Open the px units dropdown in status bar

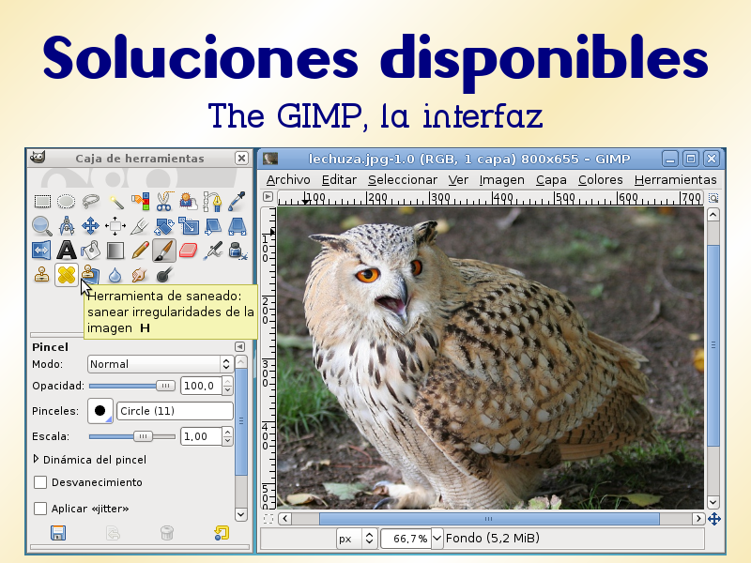pyautogui.click(x=355, y=538)
